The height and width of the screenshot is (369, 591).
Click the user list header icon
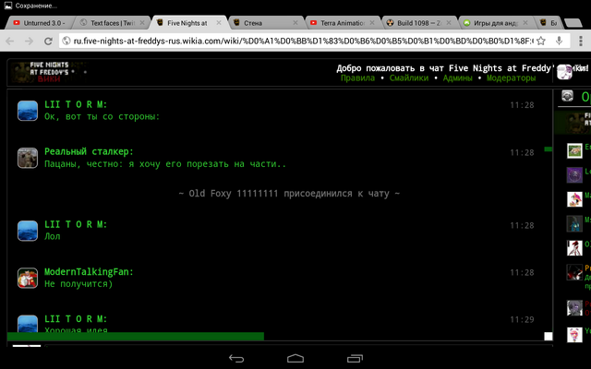tap(567, 96)
